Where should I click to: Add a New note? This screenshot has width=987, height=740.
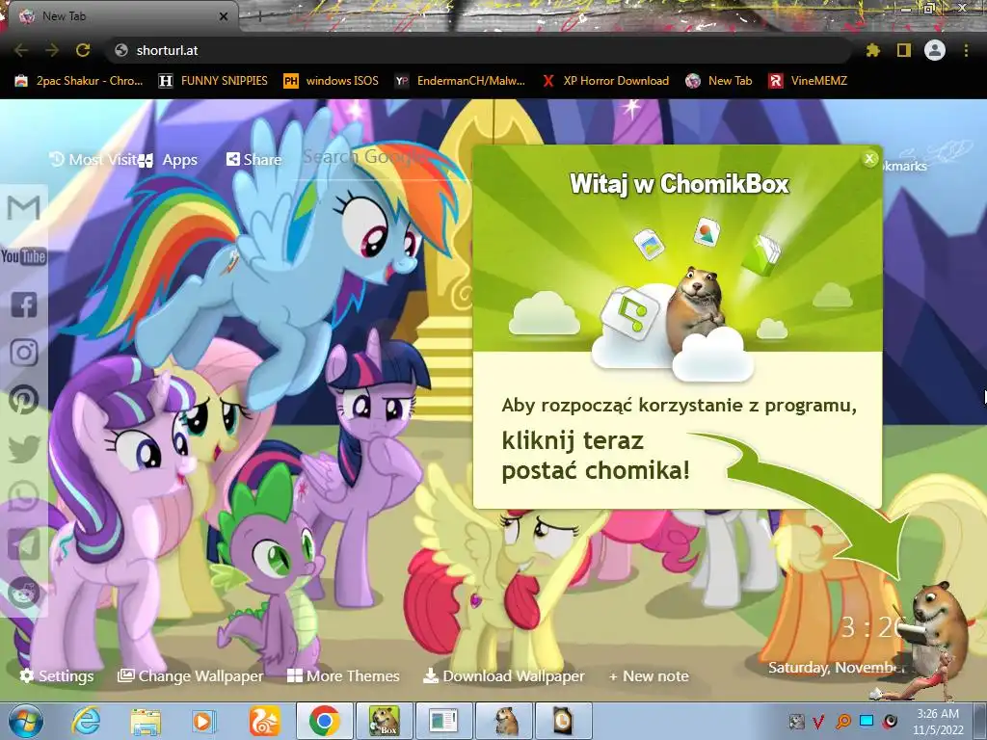click(x=649, y=676)
